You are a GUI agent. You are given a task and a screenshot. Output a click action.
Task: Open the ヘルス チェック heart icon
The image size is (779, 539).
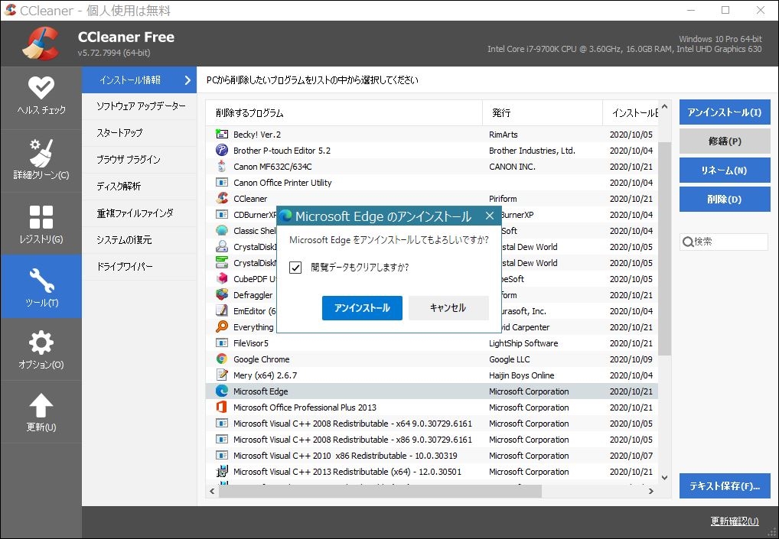coord(41,88)
